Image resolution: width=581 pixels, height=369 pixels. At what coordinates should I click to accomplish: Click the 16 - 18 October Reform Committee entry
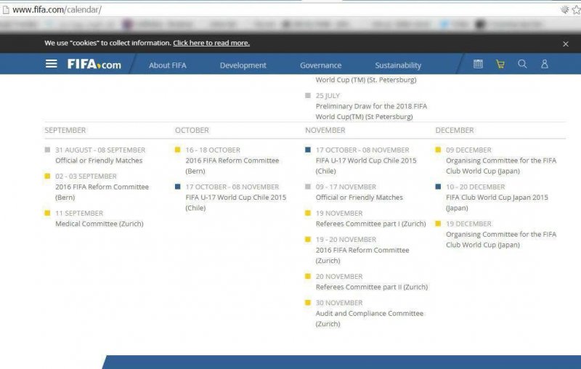point(232,161)
